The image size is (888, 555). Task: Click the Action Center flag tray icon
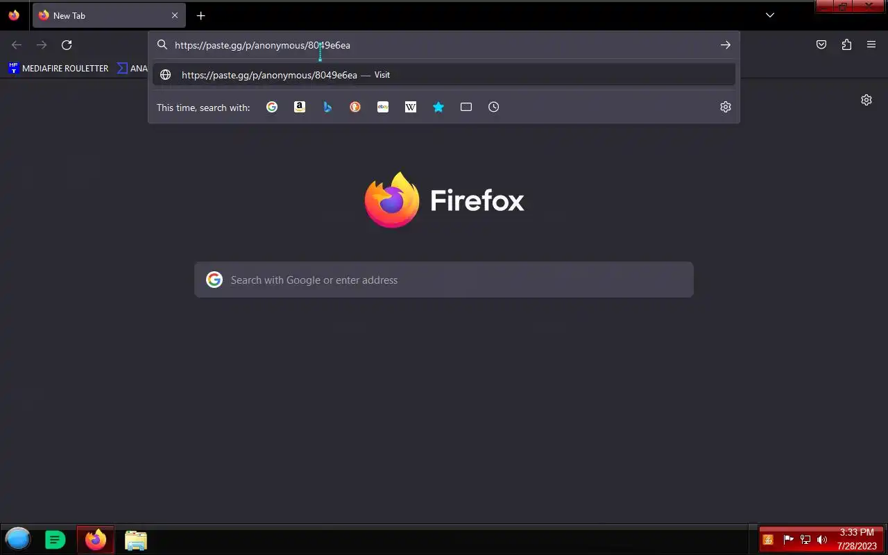coord(788,540)
